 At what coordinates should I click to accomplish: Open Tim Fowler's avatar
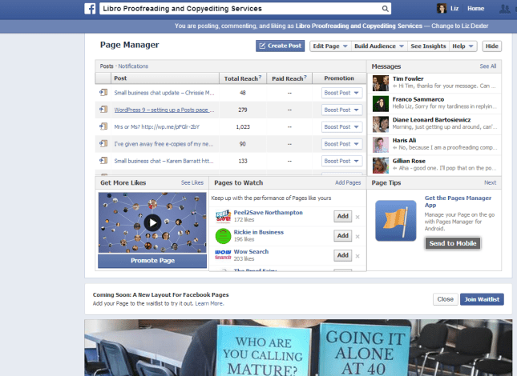tap(381, 83)
